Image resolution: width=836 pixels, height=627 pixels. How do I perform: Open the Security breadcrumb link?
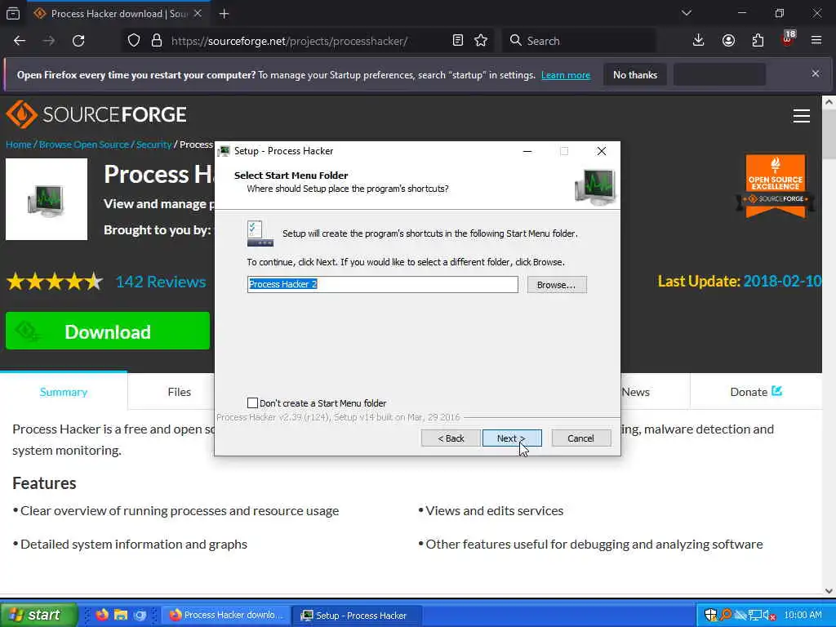click(153, 145)
